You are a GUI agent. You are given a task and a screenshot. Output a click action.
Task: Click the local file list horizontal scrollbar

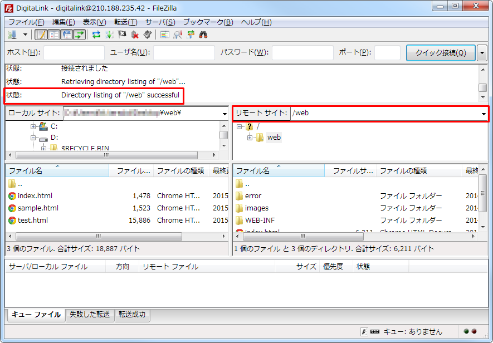[99, 236]
